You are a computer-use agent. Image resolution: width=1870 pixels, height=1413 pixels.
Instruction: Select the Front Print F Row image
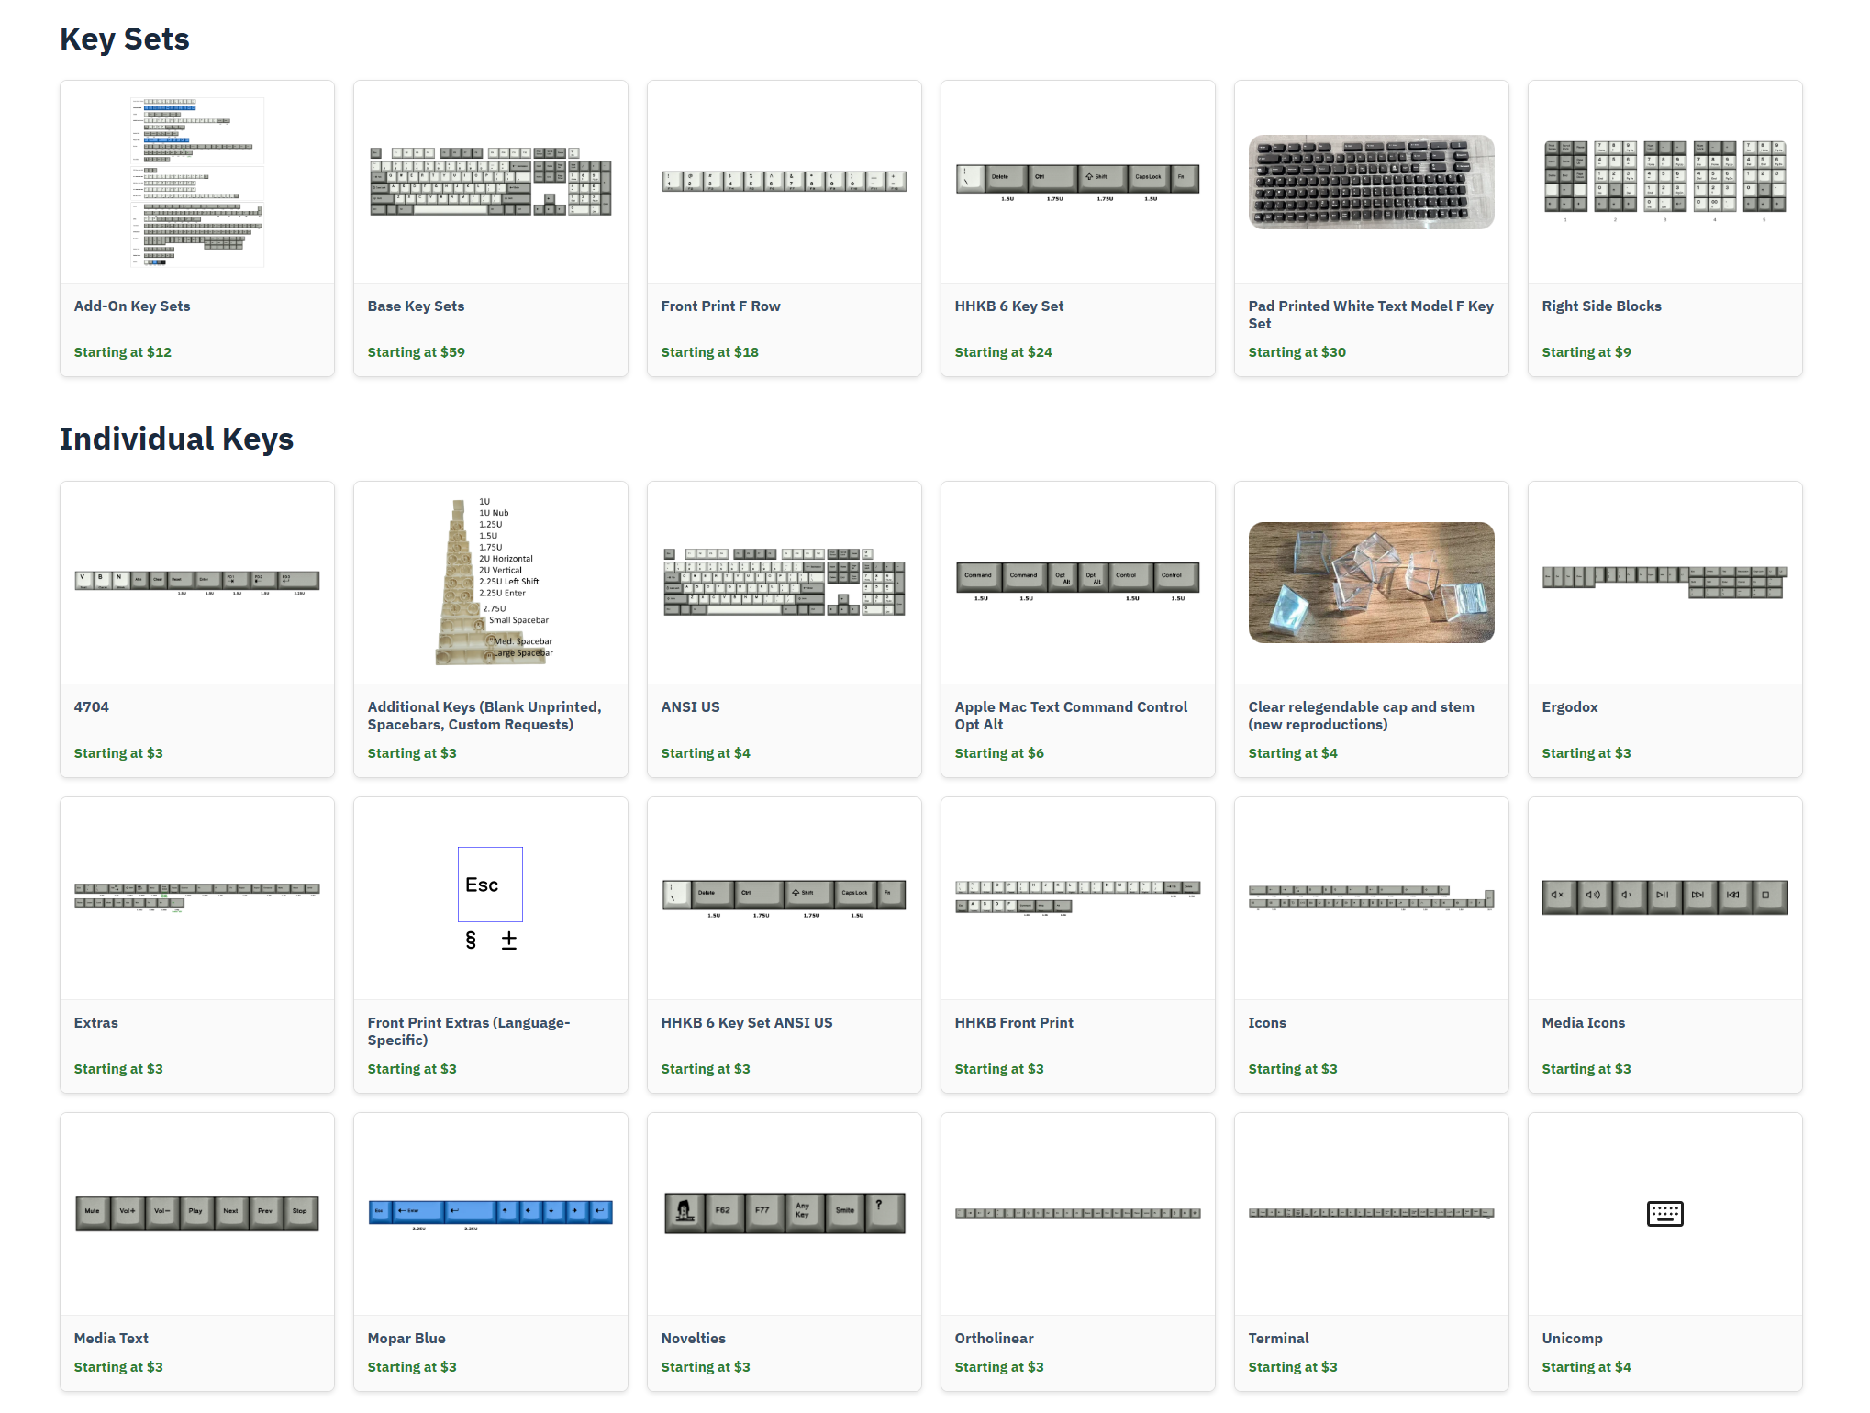(785, 182)
